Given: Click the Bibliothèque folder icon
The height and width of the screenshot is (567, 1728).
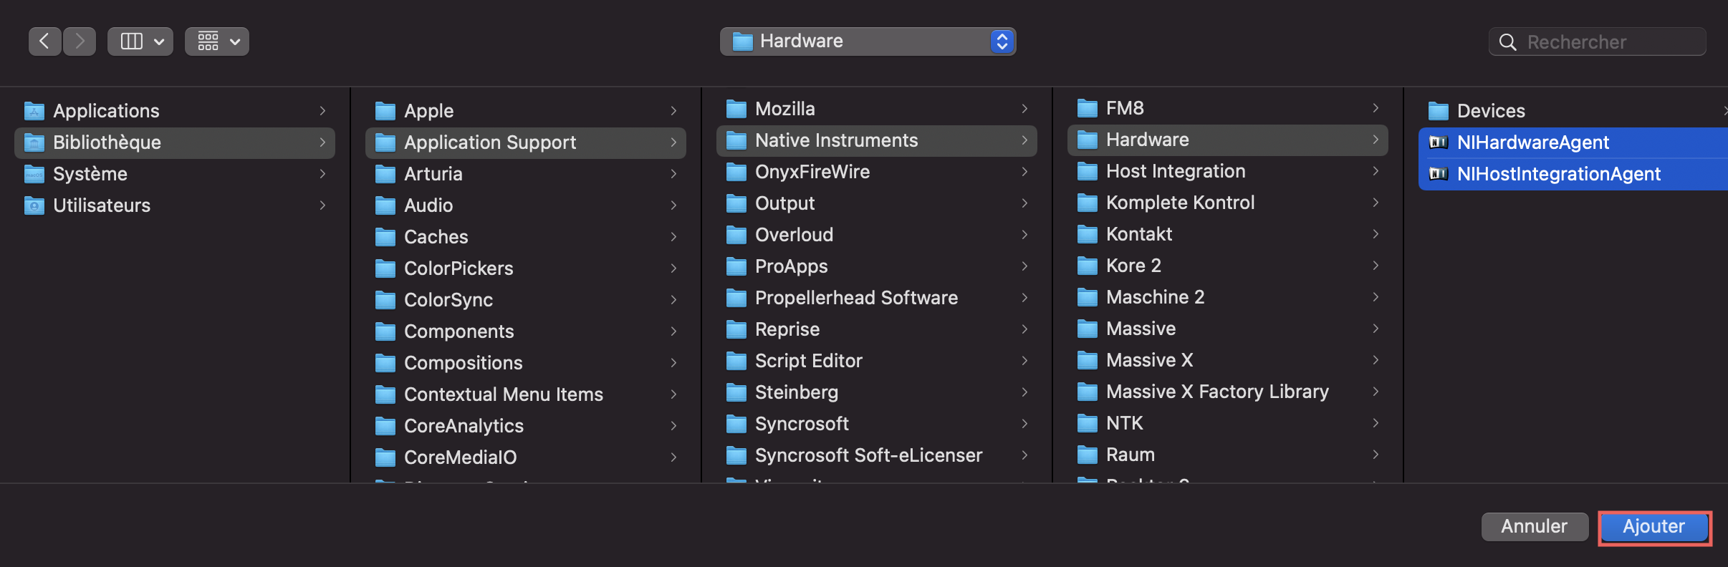Looking at the screenshot, I should (x=34, y=142).
